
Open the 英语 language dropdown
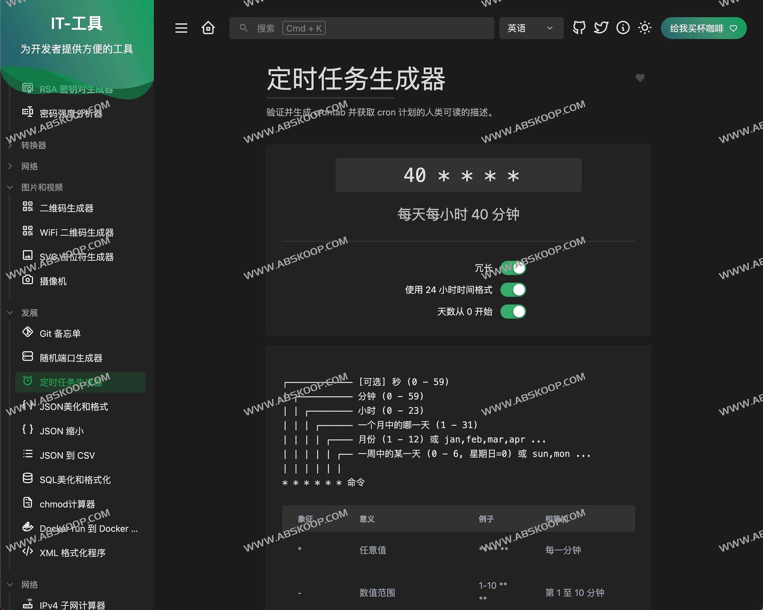[x=531, y=28]
